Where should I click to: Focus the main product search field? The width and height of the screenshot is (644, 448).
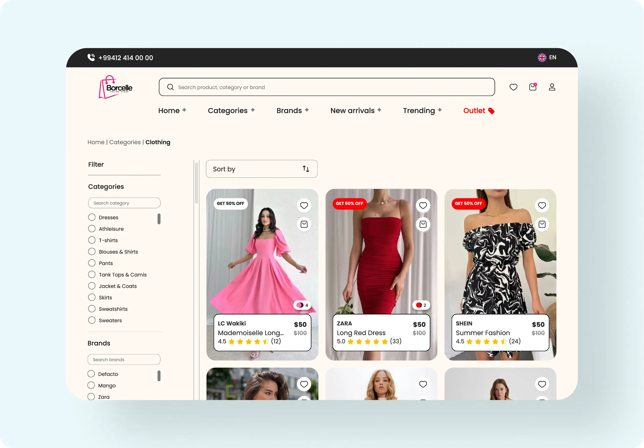(327, 87)
